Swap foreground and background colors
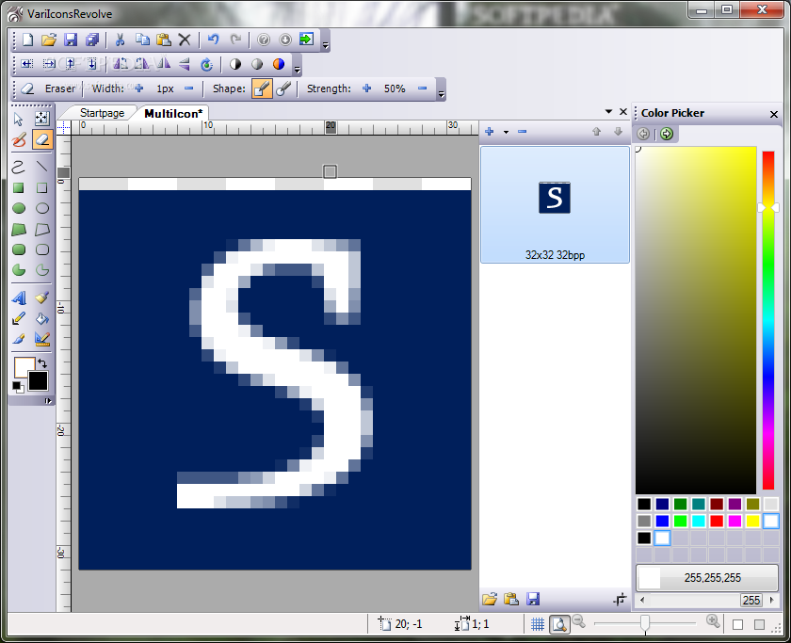The height and width of the screenshot is (643, 791). click(x=42, y=362)
